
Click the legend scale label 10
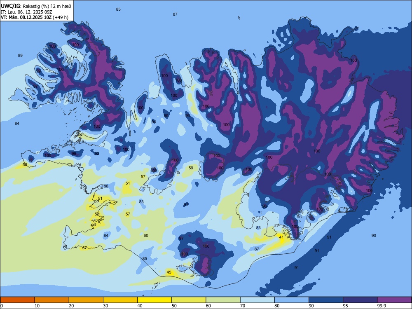[x=37, y=306]
